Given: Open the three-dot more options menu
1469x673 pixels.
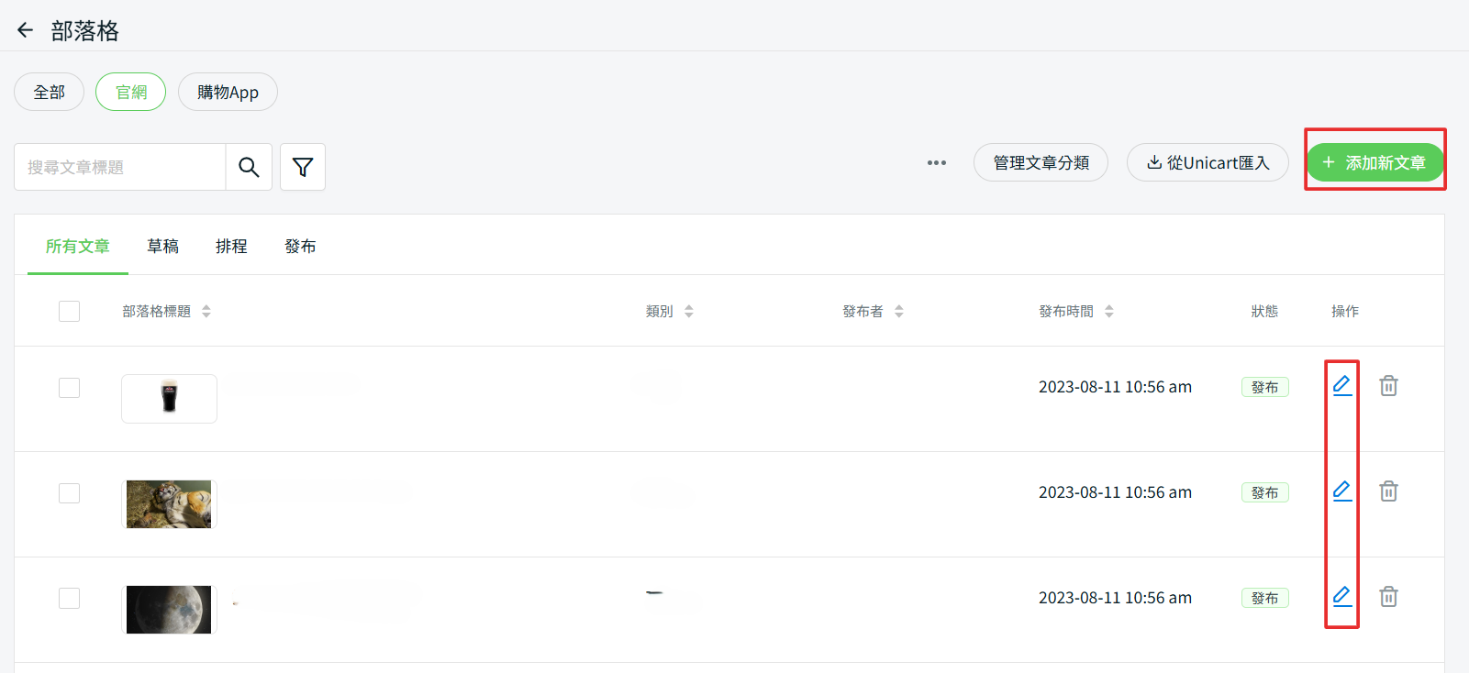Looking at the screenshot, I should [x=936, y=163].
